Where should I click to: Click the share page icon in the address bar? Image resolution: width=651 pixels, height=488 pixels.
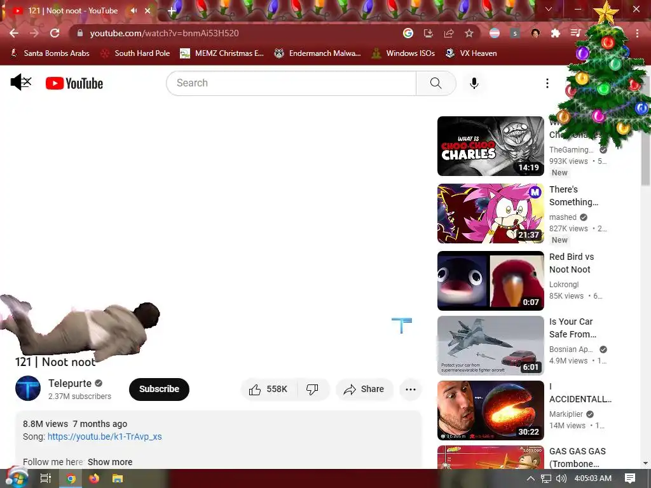tap(448, 33)
